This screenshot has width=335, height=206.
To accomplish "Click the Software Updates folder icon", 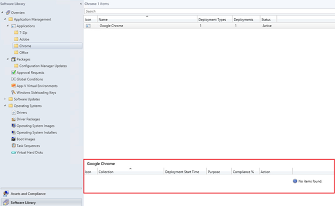I will [x=11, y=99].
